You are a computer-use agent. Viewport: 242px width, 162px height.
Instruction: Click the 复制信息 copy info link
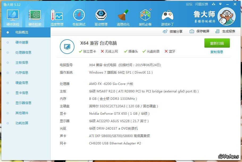click(217, 52)
